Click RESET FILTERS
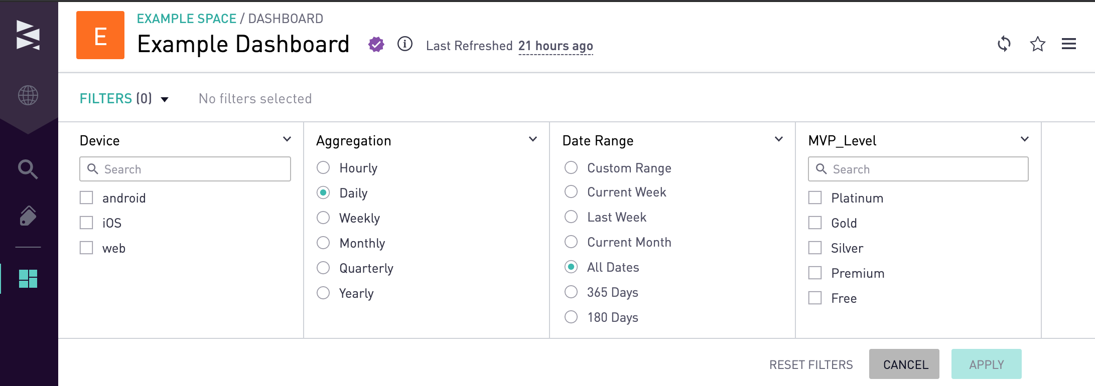This screenshot has width=1095, height=386. [811, 364]
